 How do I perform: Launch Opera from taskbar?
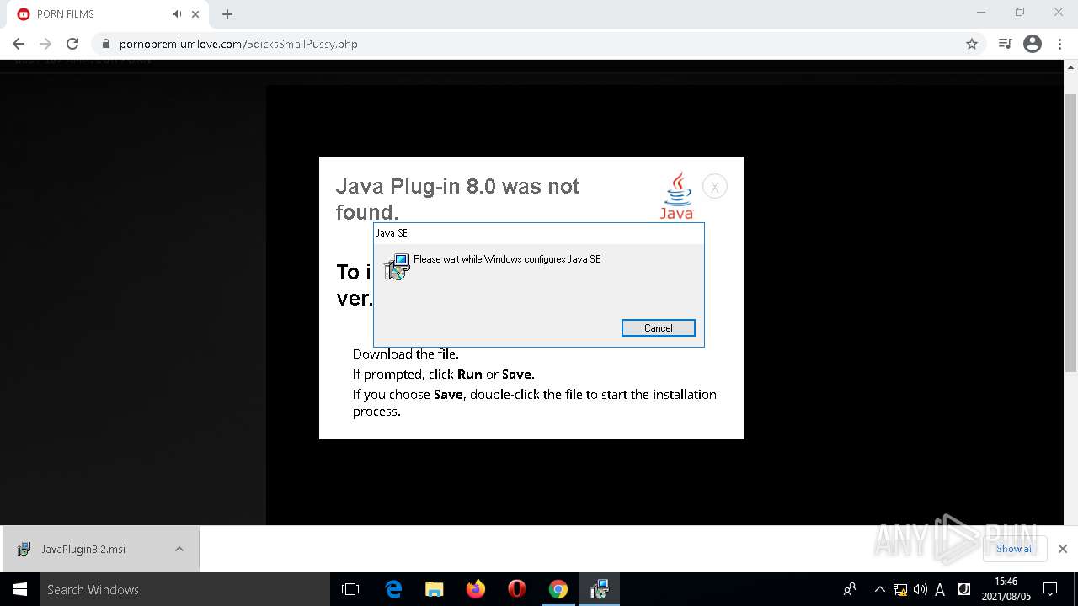[x=517, y=589]
